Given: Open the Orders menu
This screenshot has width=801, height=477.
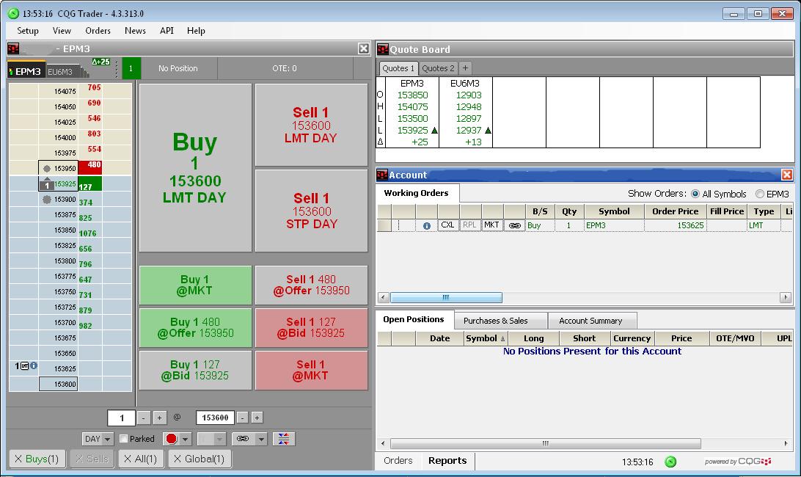Looking at the screenshot, I should (98, 31).
